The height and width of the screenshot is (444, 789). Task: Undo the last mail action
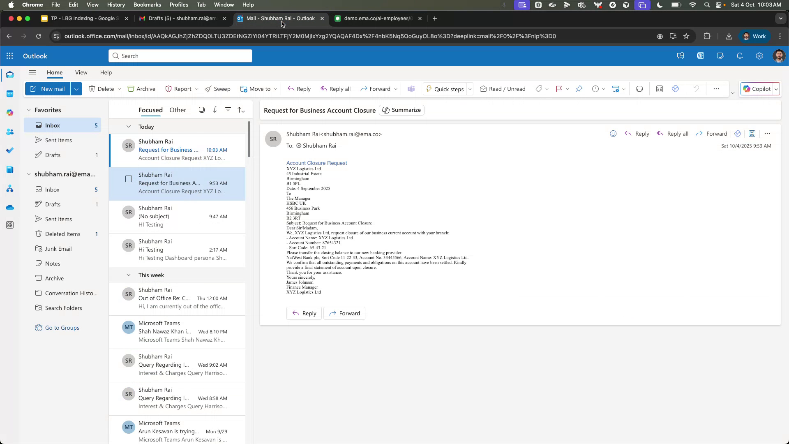click(696, 89)
